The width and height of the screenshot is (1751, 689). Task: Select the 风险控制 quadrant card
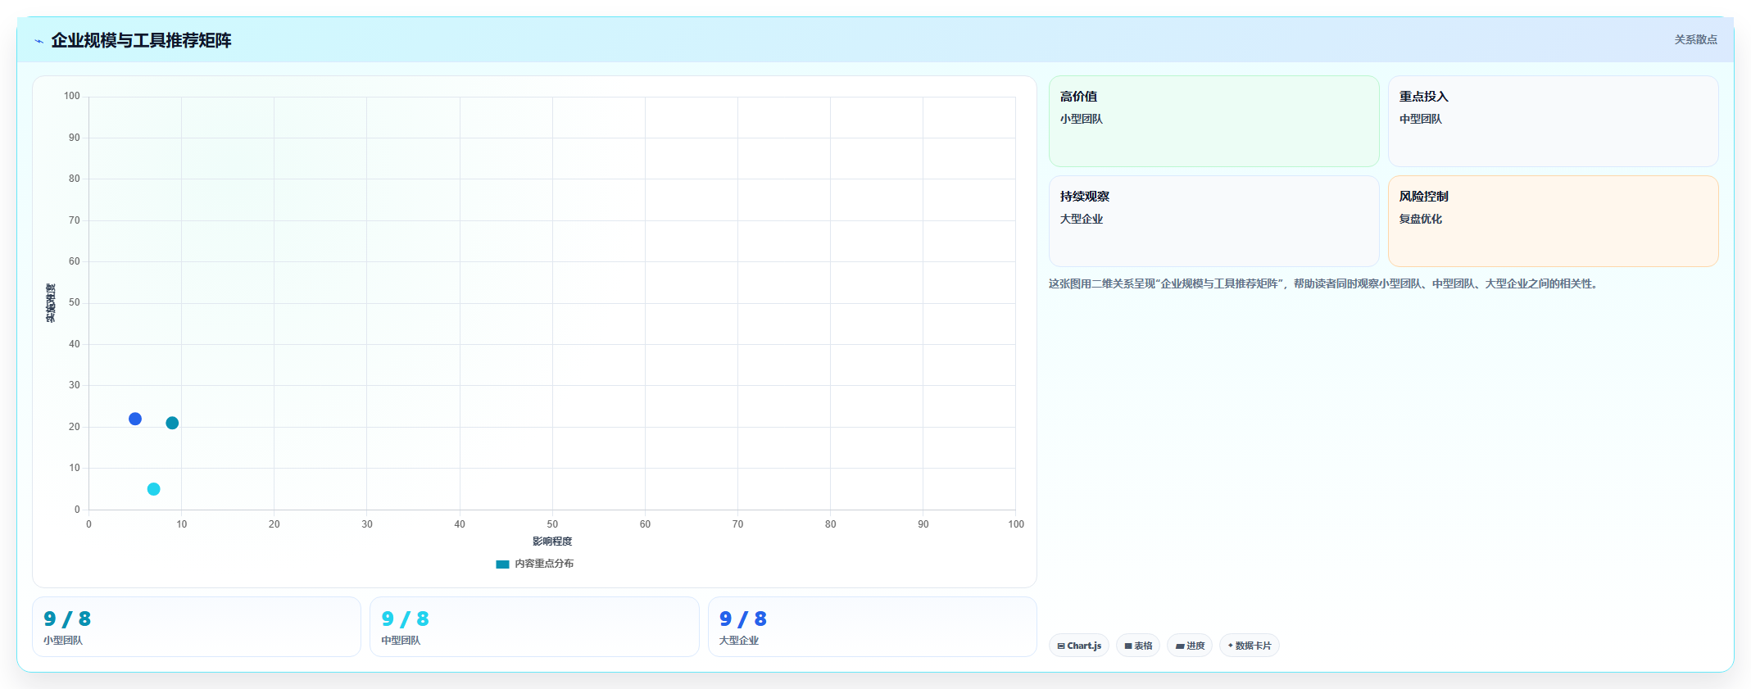1554,221
